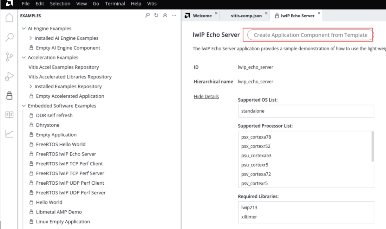Click the icon beside Dhrystone
This screenshot has height=229, width=386.
(31, 125)
